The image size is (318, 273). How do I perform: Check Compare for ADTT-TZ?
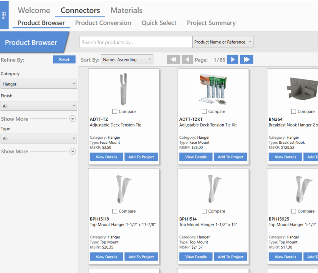click(114, 111)
